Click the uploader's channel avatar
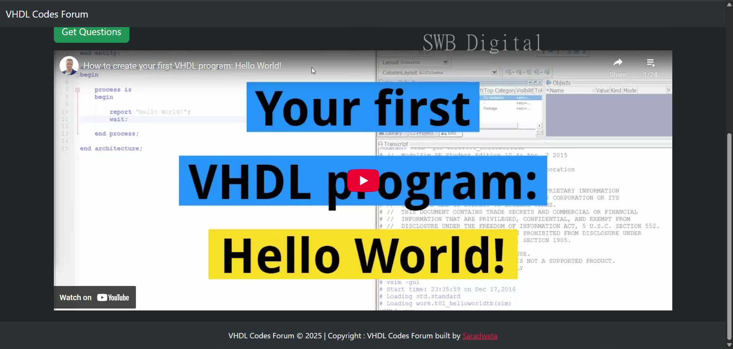This screenshot has width=733, height=349. click(x=69, y=65)
